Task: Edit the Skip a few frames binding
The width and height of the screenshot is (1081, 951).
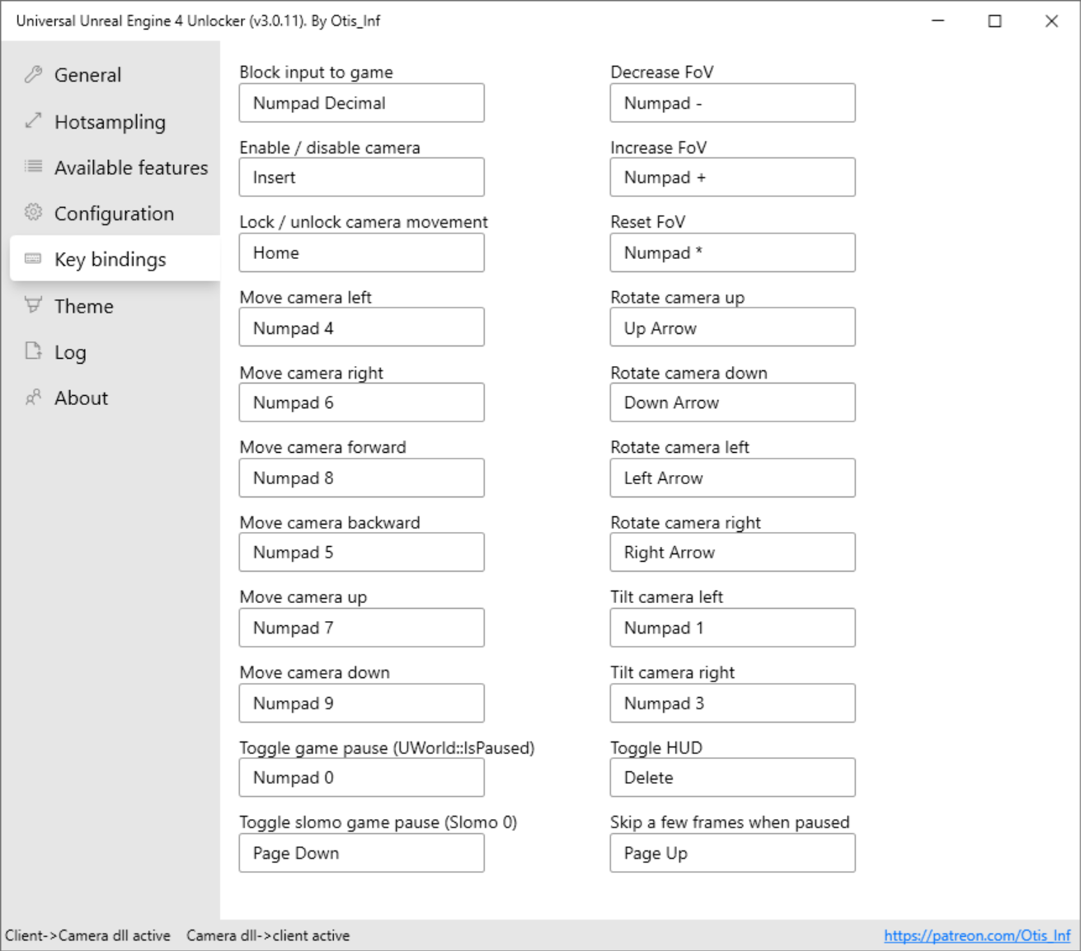Action: (x=732, y=853)
